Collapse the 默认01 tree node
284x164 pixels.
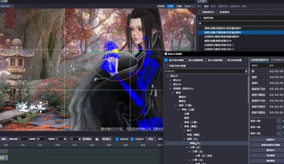[168, 76]
